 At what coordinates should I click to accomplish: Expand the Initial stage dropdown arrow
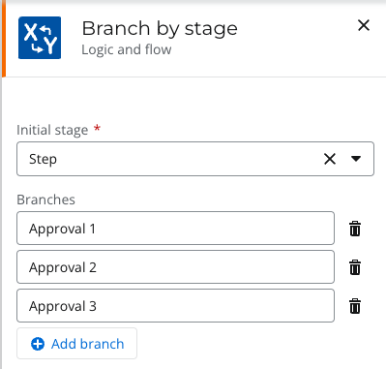(356, 159)
